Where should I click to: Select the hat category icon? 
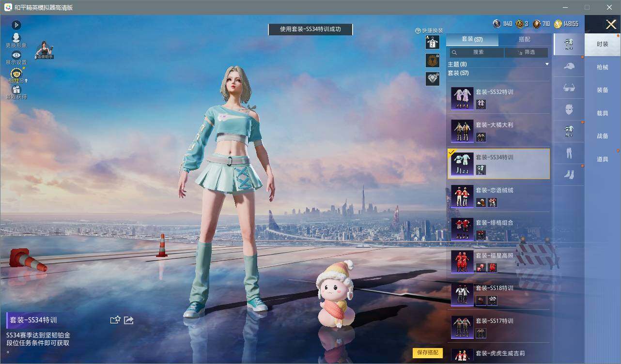pos(569,66)
